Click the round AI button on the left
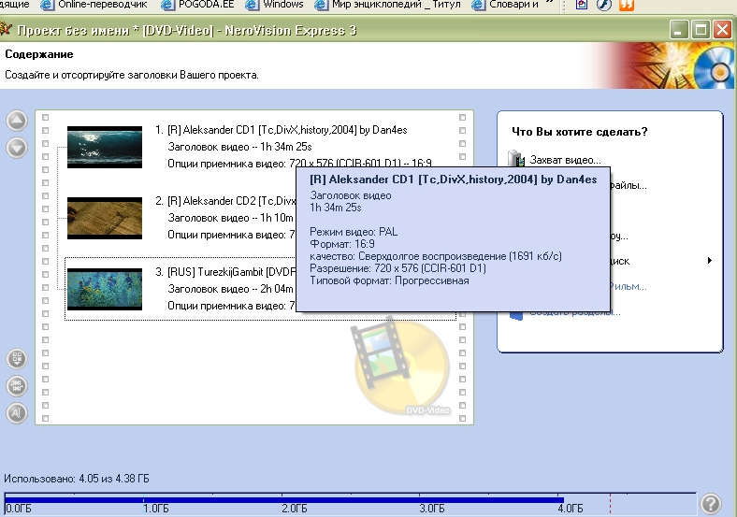Image resolution: width=737 pixels, height=517 pixels. [17, 413]
